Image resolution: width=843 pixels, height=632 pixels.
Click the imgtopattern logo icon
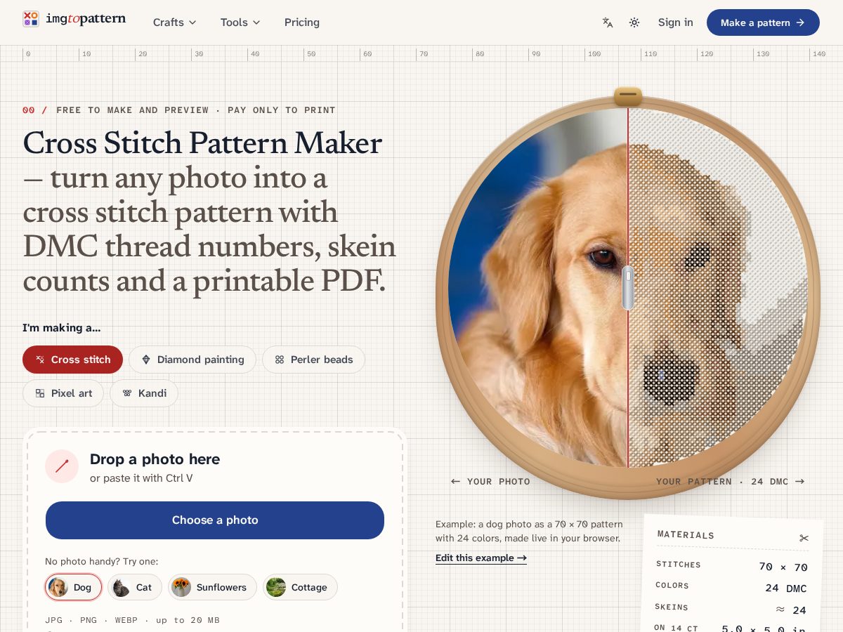[31, 19]
